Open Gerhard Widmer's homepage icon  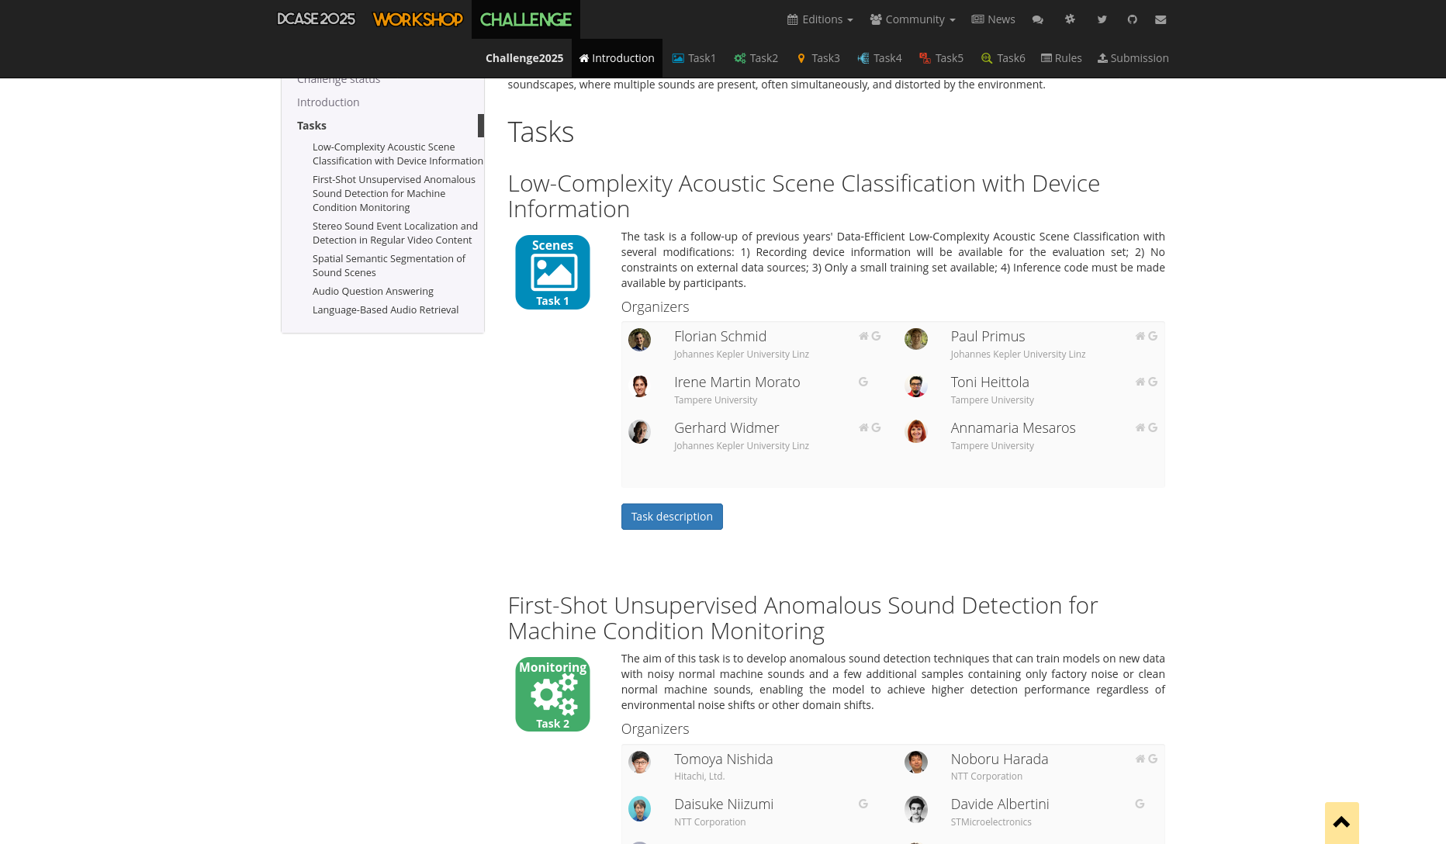click(x=863, y=427)
